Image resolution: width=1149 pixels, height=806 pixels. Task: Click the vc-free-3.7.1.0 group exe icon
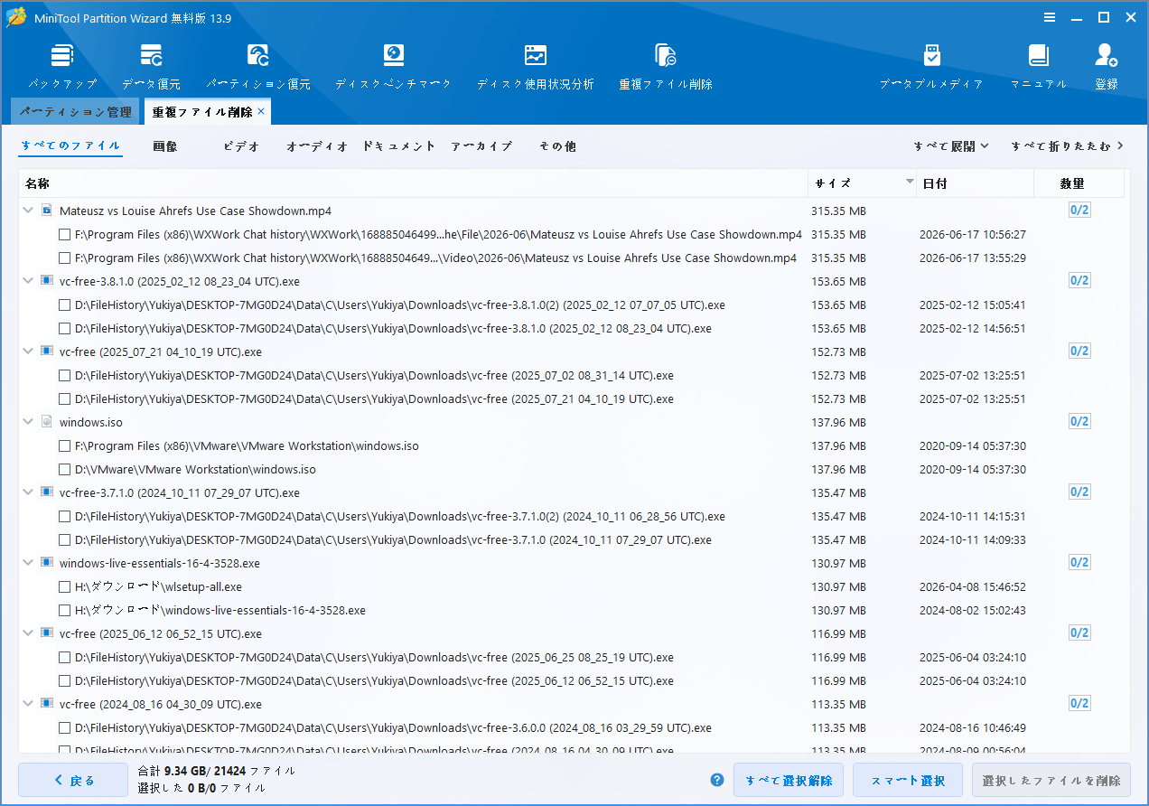[47, 492]
